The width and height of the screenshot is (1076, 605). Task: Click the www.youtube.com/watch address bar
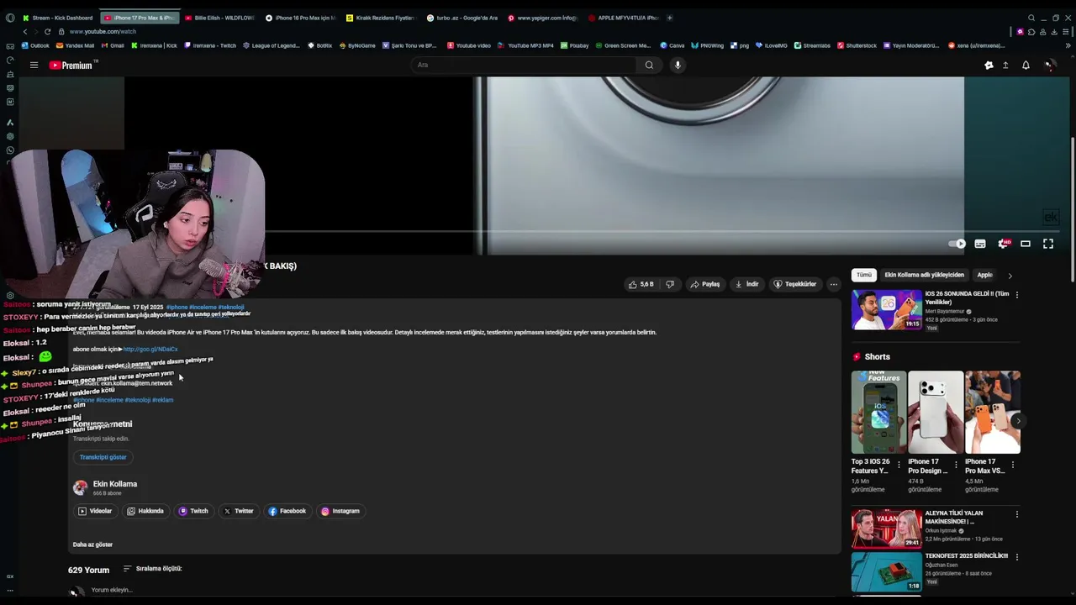coord(102,31)
